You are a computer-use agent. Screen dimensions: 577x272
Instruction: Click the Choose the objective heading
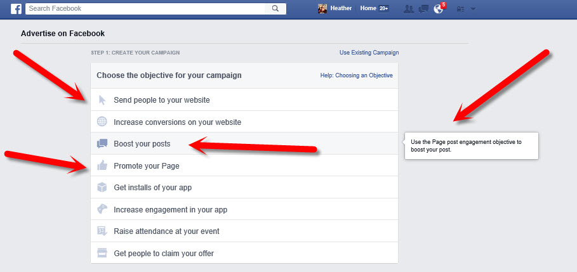pyautogui.click(x=169, y=75)
